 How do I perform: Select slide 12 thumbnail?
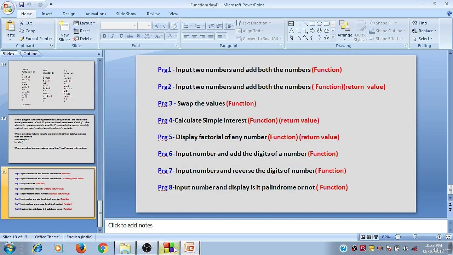(x=51, y=139)
